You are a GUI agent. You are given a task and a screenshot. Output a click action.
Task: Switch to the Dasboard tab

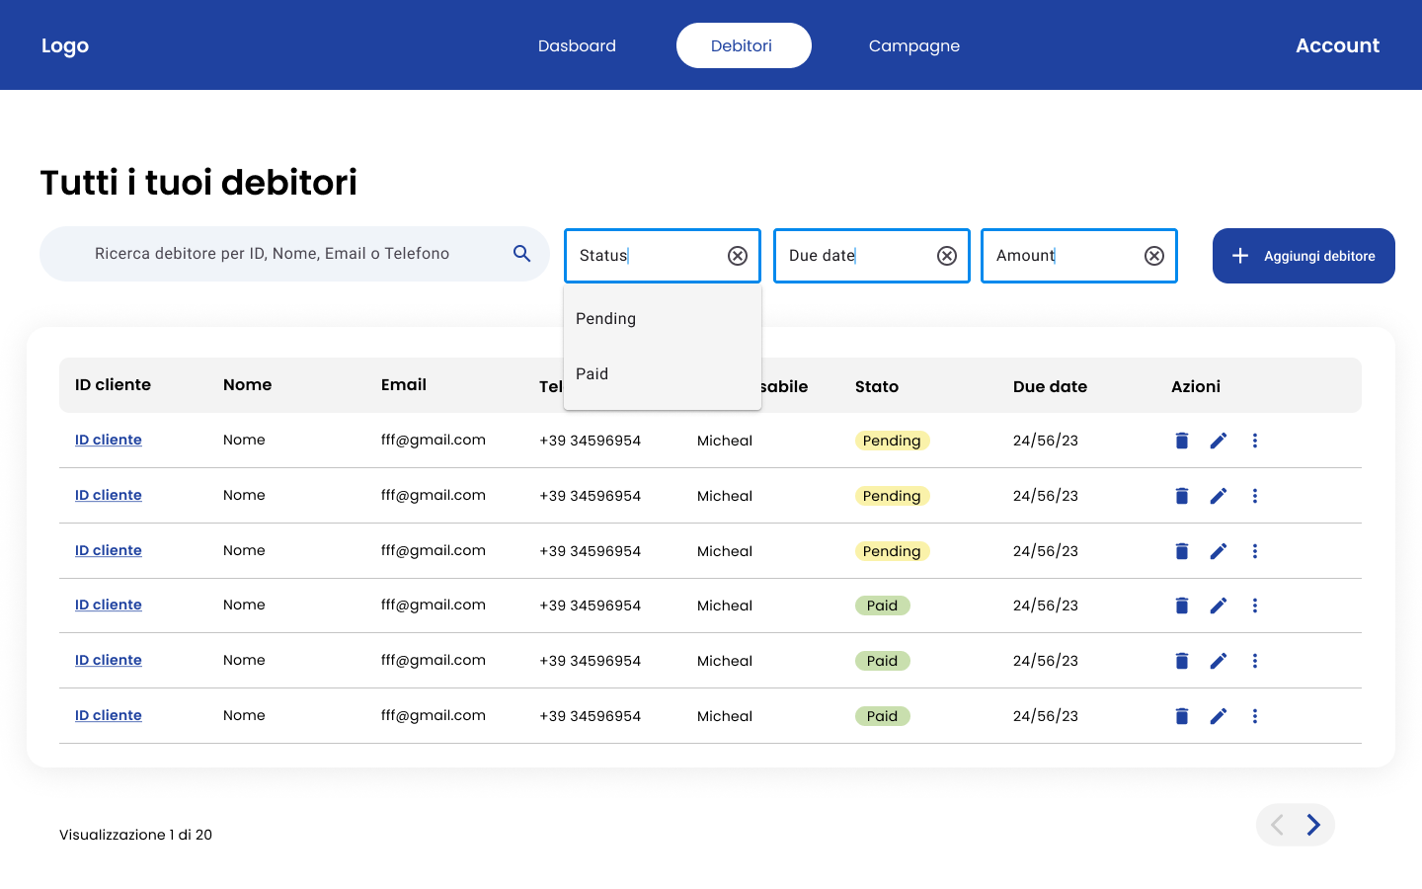[577, 45]
